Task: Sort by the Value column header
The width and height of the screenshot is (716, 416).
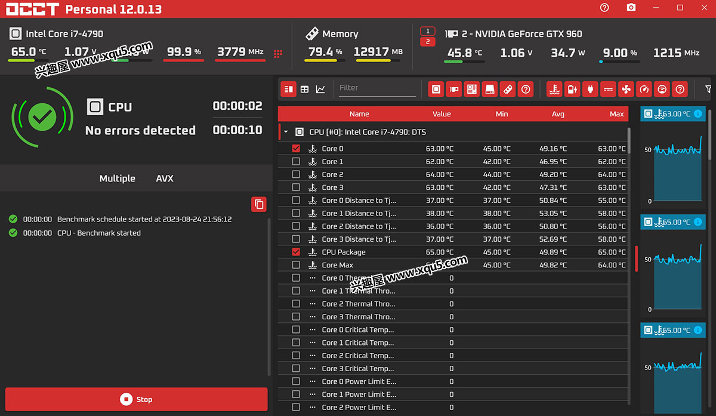Action: (442, 114)
